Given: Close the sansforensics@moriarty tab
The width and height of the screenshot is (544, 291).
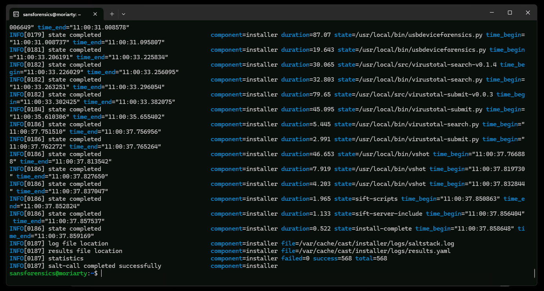Looking at the screenshot, I should click(95, 13).
